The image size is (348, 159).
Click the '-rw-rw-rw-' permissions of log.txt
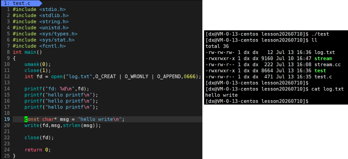[x=220, y=52]
